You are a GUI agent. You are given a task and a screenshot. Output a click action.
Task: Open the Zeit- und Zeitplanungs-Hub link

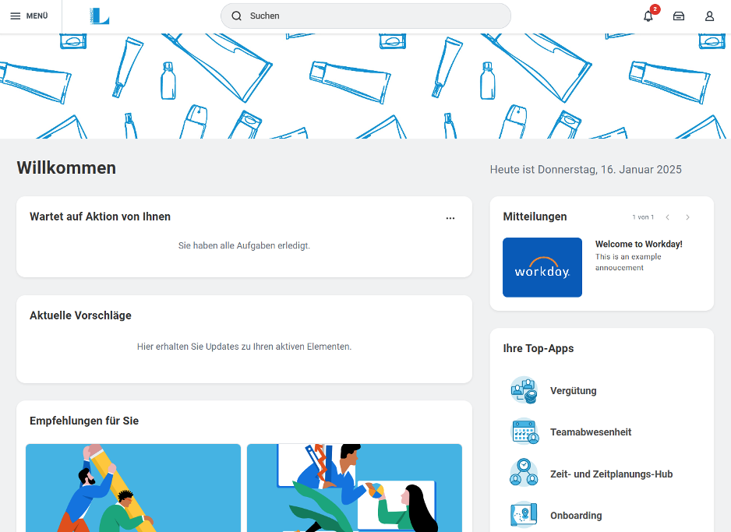pos(611,474)
